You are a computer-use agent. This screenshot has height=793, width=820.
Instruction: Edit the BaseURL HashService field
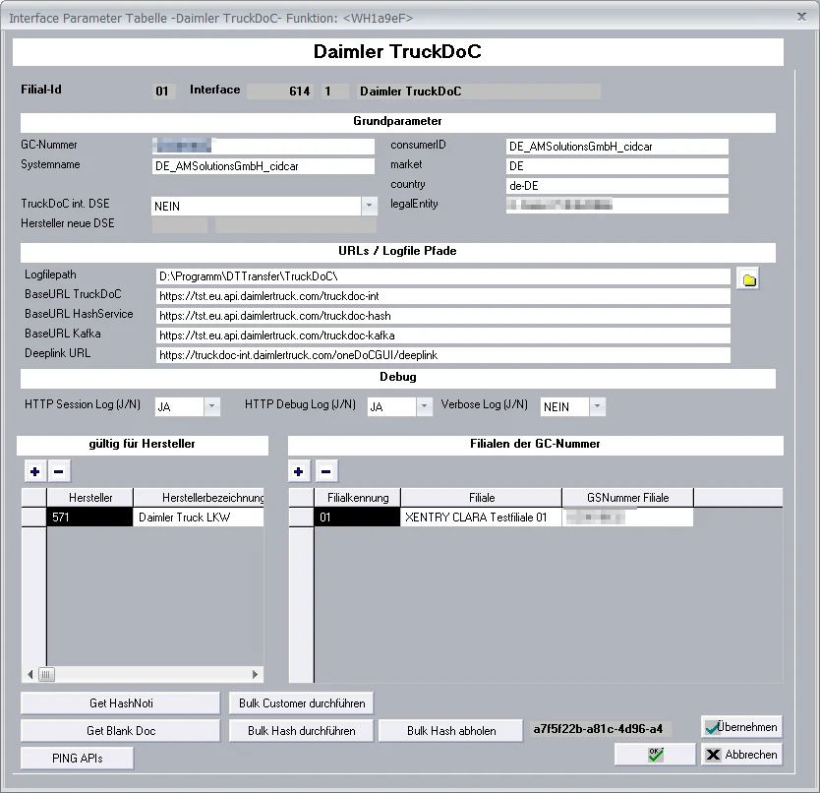click(x=443, y=316)
